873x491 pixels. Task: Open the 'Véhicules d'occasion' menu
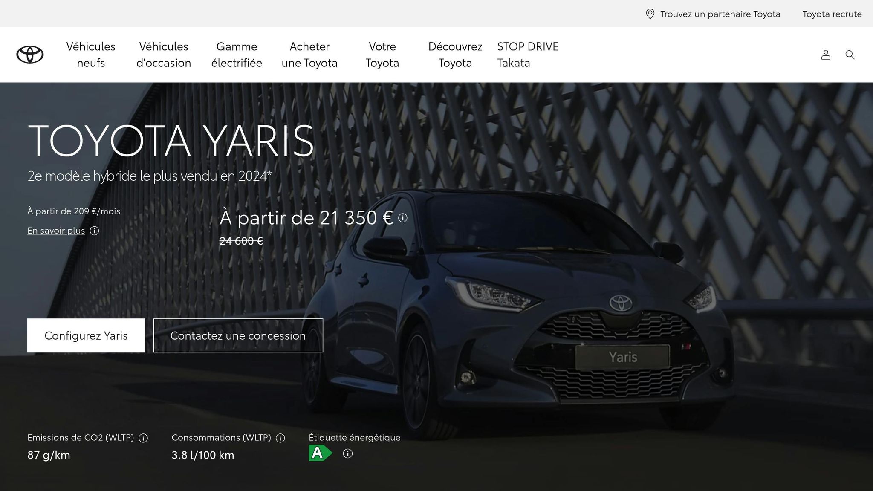[164, 55]
